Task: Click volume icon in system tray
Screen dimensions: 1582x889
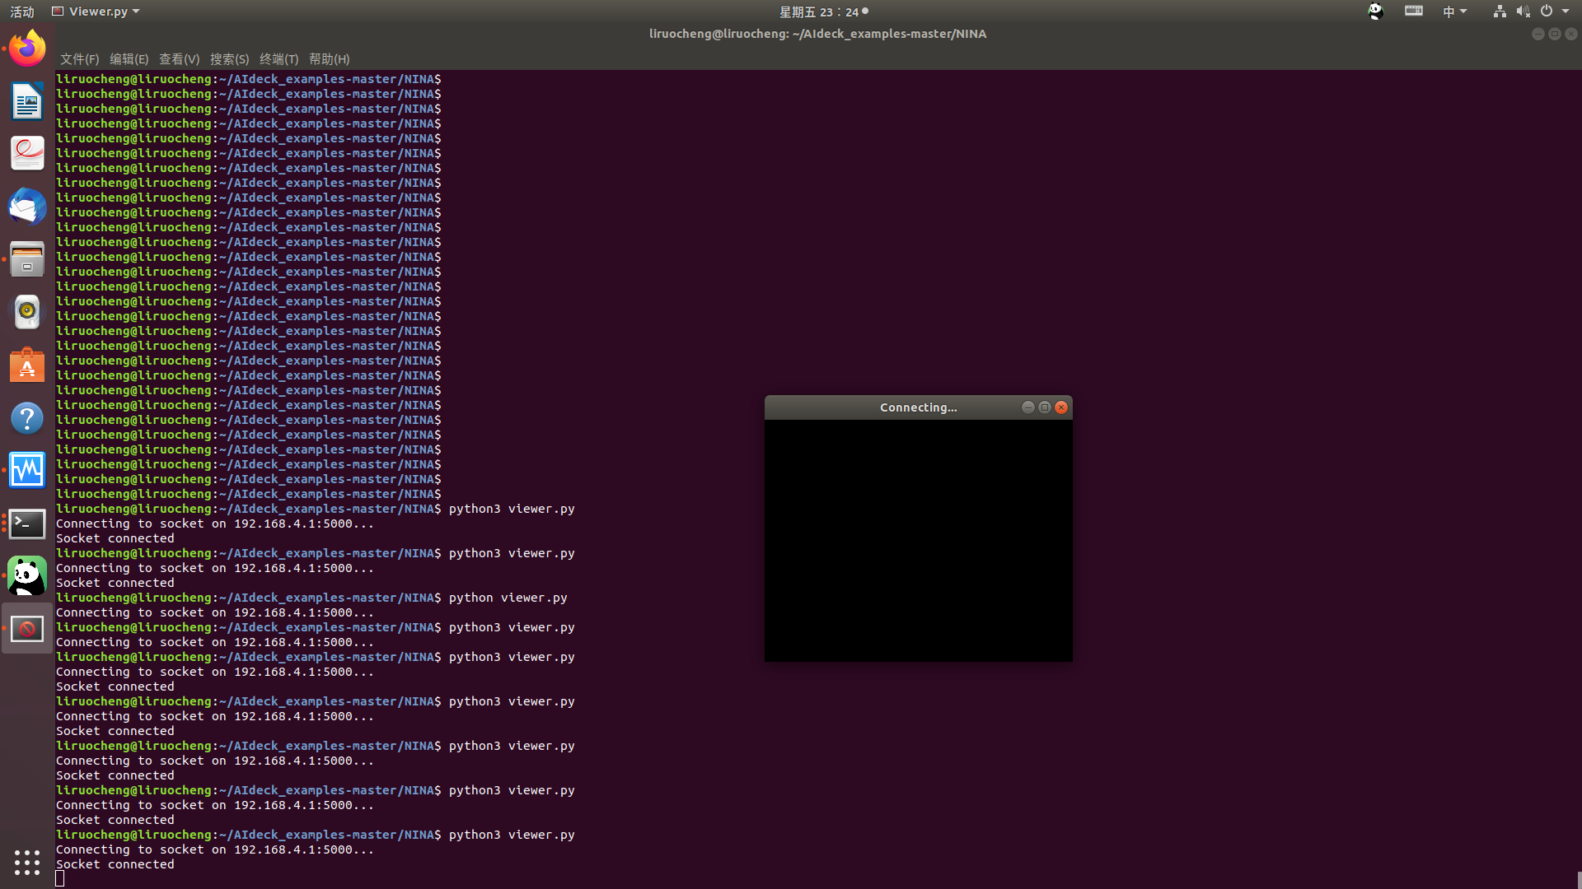Action: coord(1523,12)
